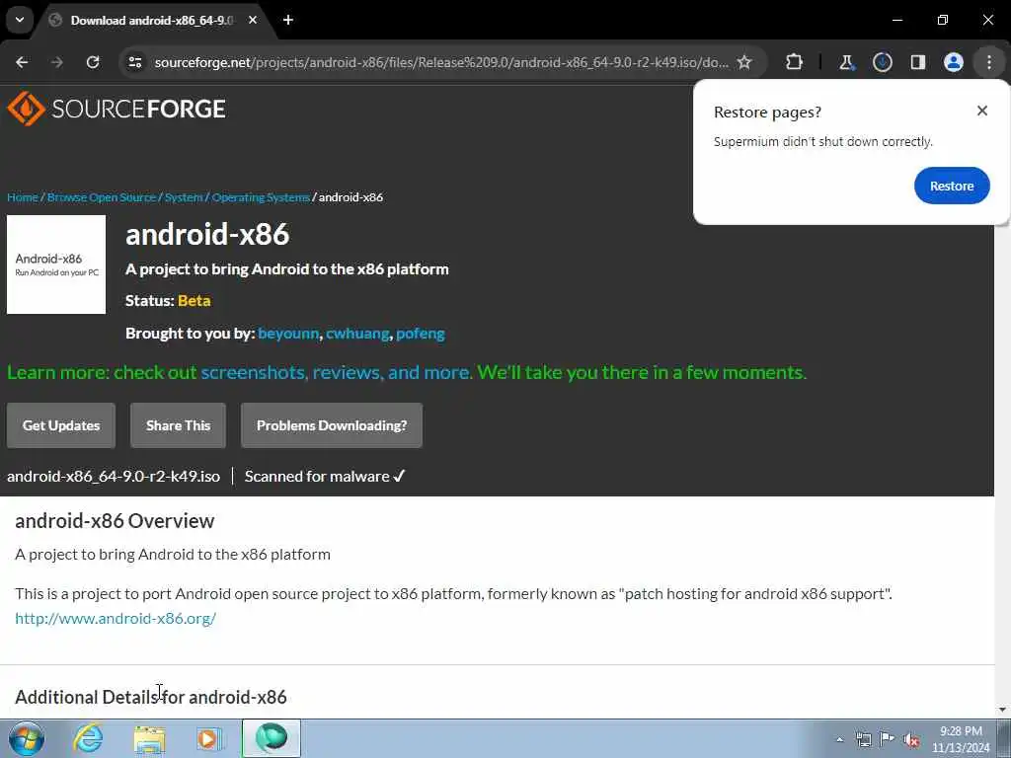Click the address bar URL field
Viewport: 1011px width, 758px height.
point(441,62)
